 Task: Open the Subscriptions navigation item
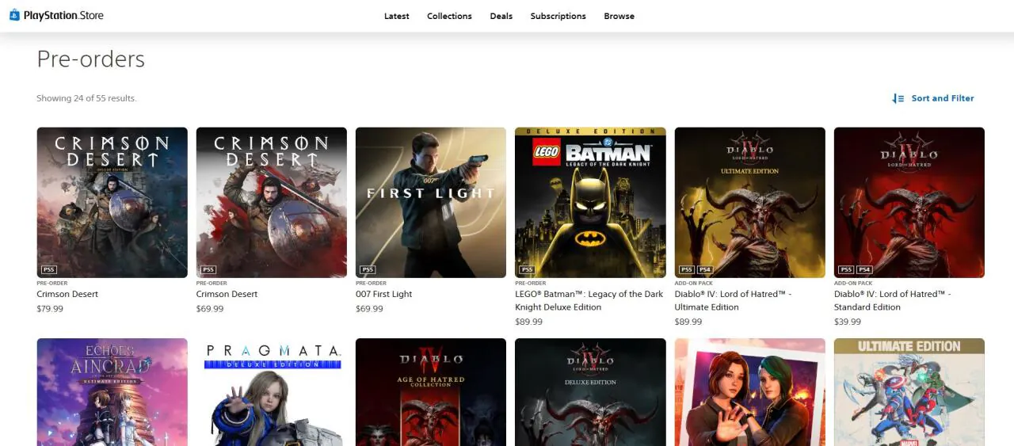[x=558, y=16]
